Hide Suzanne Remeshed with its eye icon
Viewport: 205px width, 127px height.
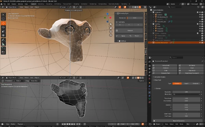point(200,43)
